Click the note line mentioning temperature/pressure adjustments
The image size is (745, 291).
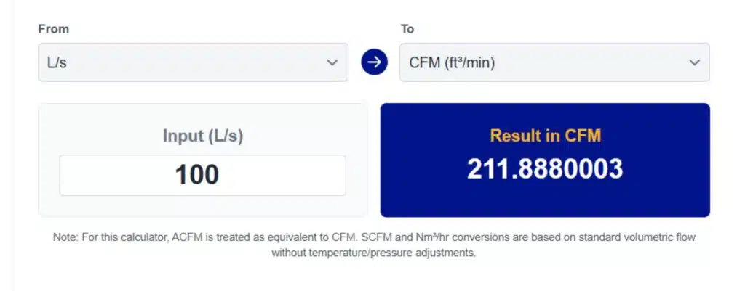373,253
